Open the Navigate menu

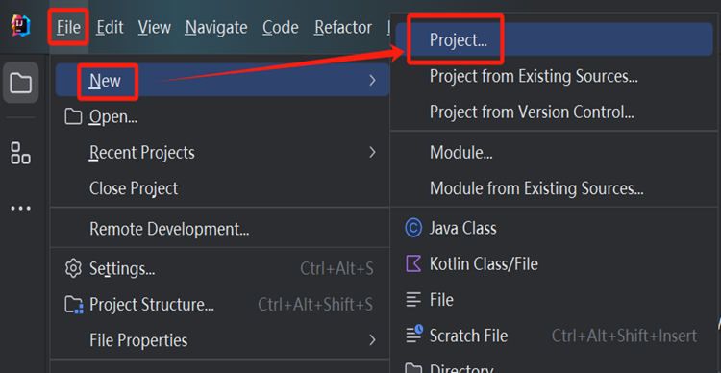coord(216,28)
